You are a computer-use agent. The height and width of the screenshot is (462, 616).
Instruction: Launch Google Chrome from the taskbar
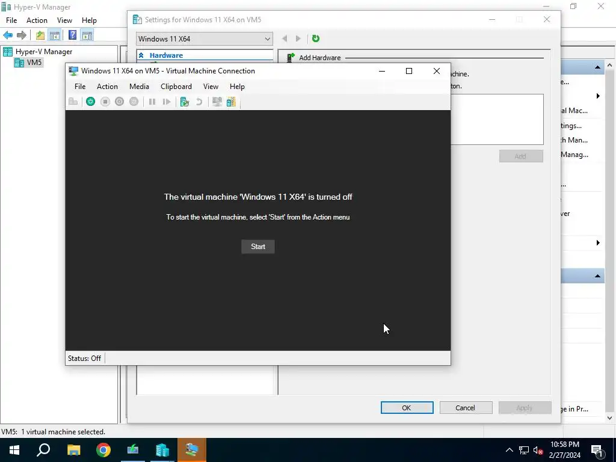[103, 450]
